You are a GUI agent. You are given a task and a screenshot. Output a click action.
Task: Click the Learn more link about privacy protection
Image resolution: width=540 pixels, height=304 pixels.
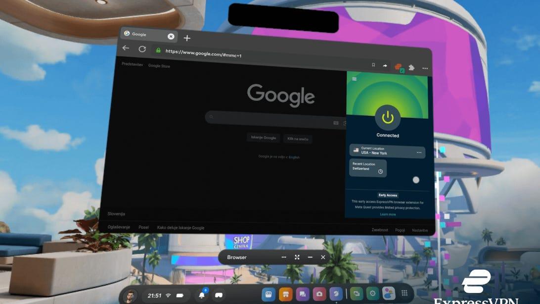tap(388, 214)
